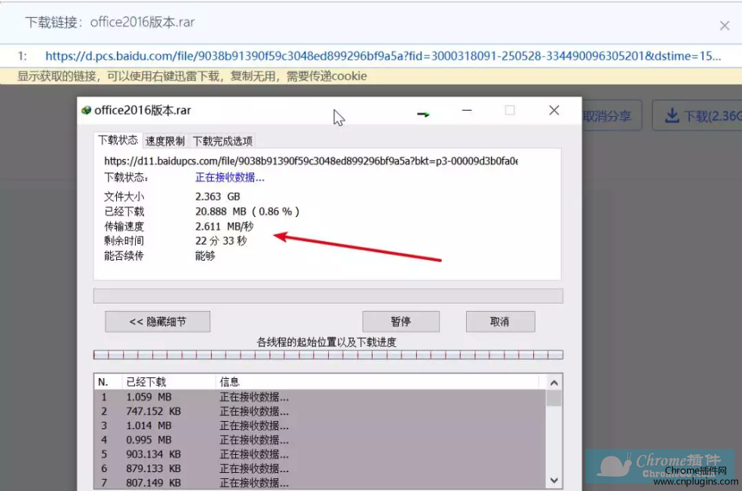Select thread row 2 with 747.152 KB
742x491 pixels.
[320, 411]
